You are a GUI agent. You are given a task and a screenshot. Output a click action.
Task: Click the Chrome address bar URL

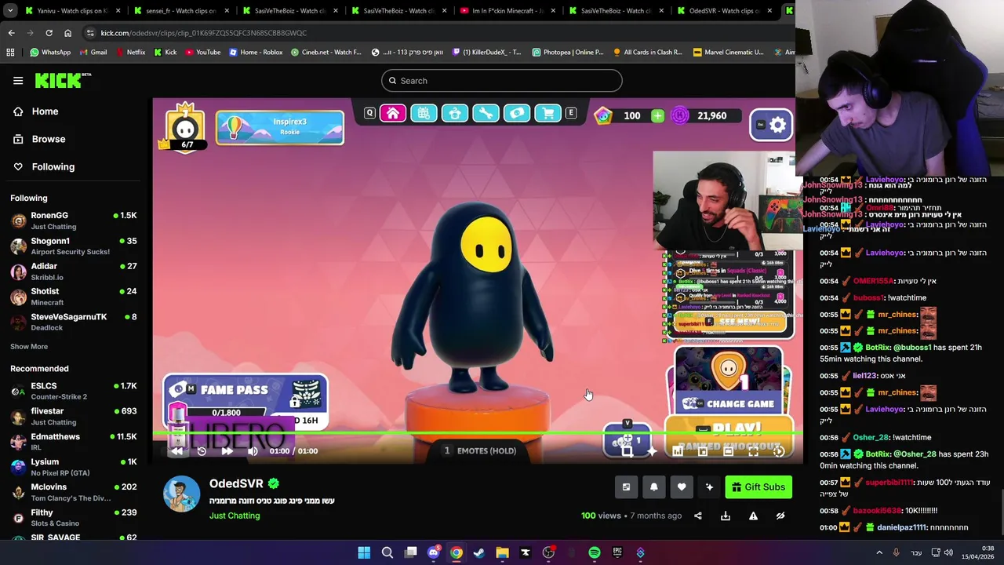pyautogui.click(x=203, y=33)
